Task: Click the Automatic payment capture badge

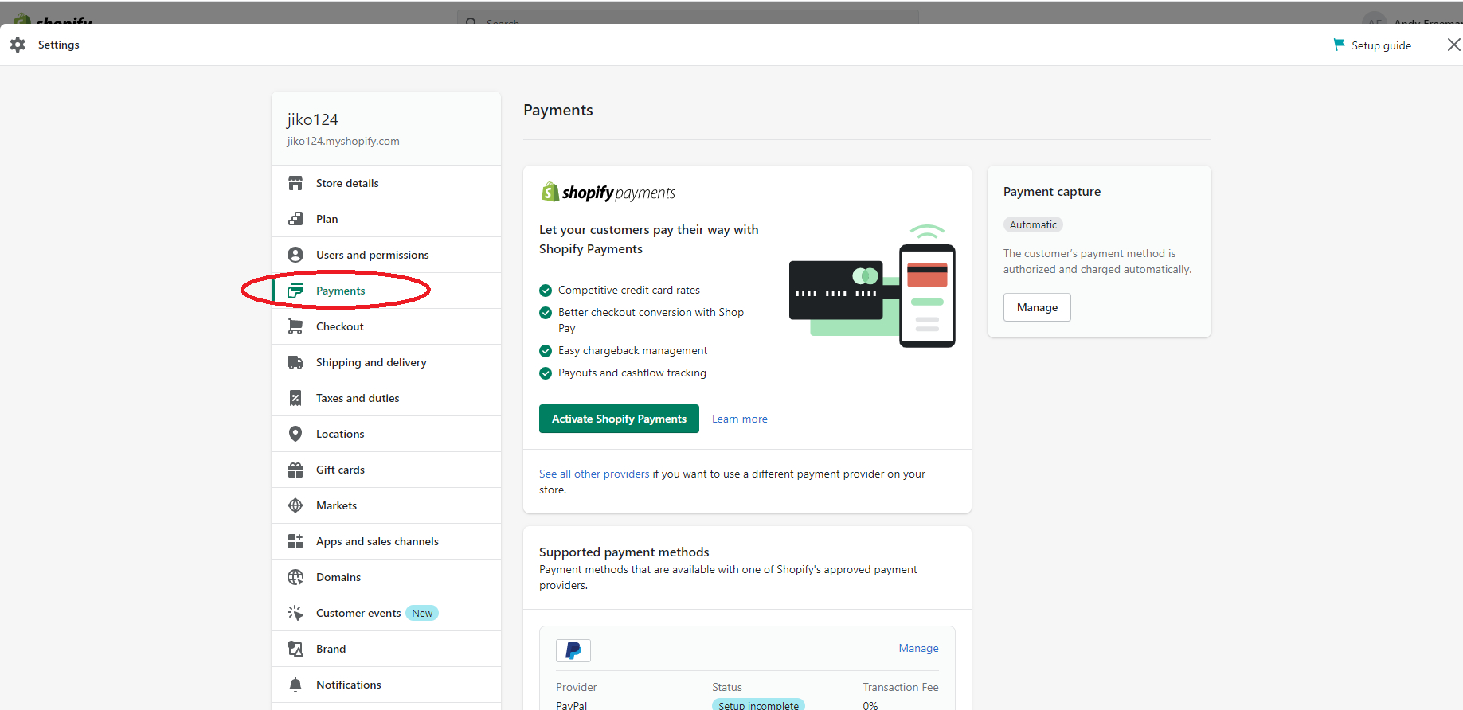Action: tap(1033, 224)
